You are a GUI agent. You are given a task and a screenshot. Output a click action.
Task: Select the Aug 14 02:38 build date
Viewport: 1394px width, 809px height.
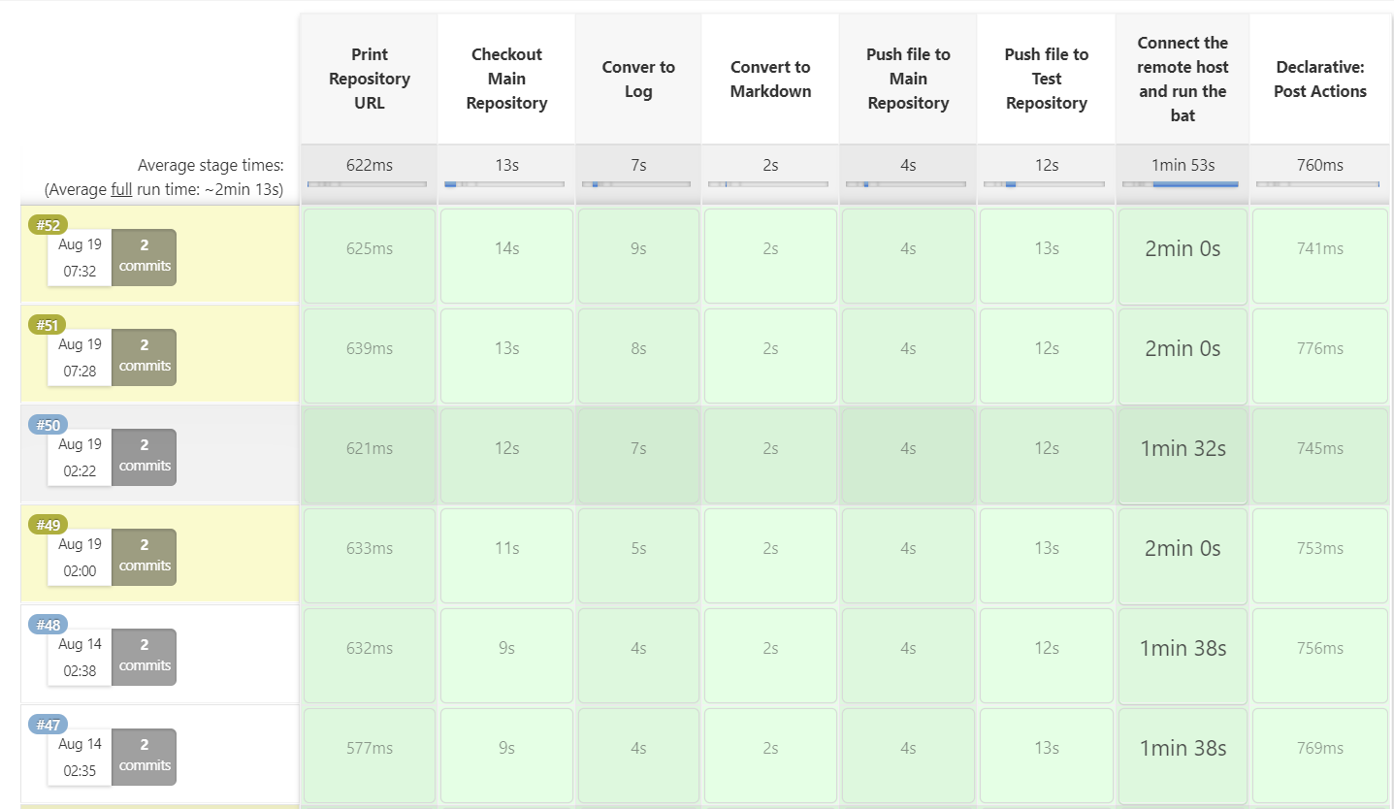click(80, 658)
